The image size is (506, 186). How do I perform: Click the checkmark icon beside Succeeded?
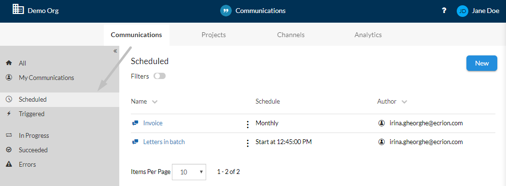tap(9, 150)
